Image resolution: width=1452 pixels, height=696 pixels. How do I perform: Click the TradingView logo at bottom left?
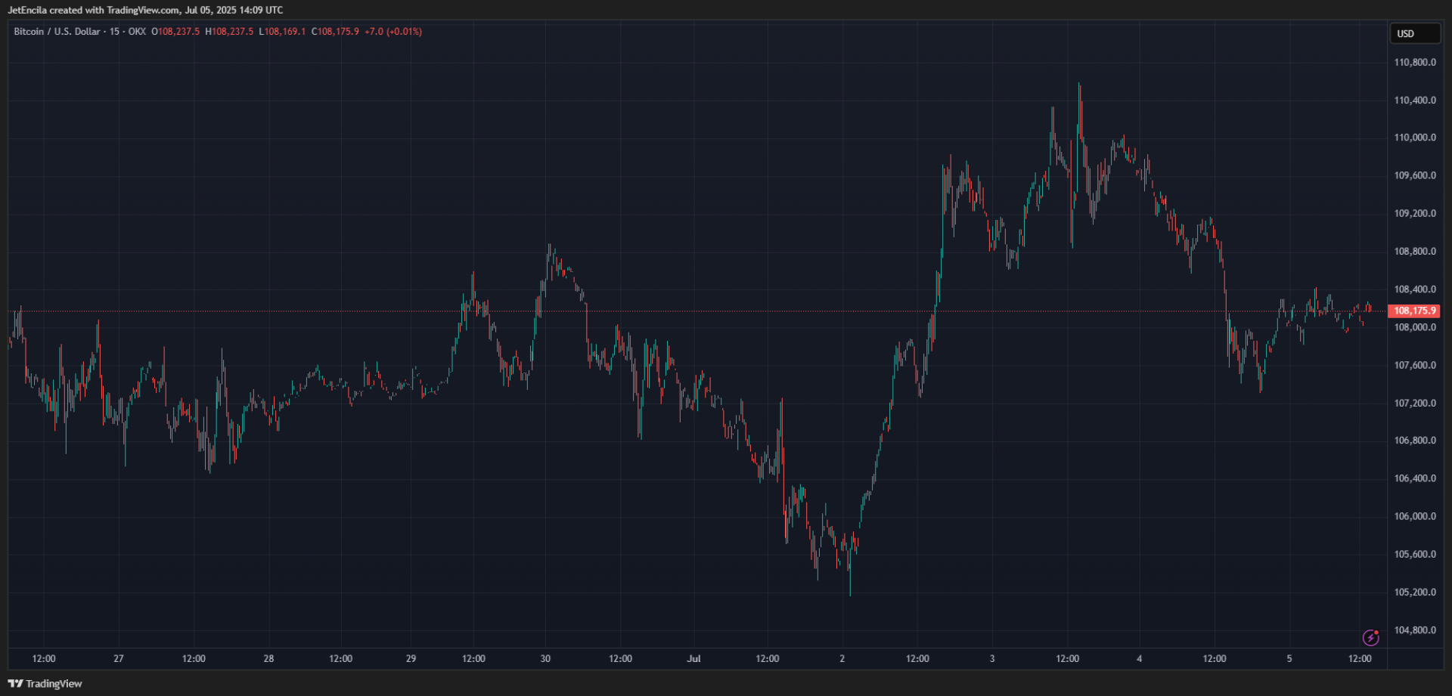coord(45,684)
